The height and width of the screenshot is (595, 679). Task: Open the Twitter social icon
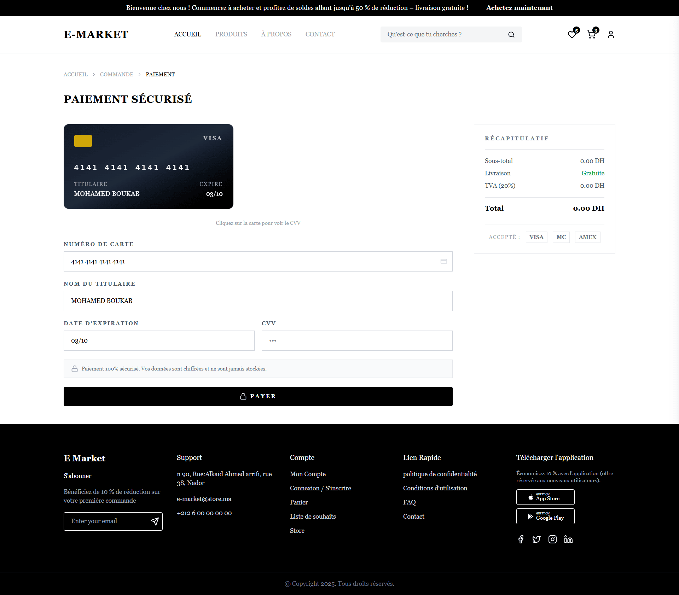(536, 539)
